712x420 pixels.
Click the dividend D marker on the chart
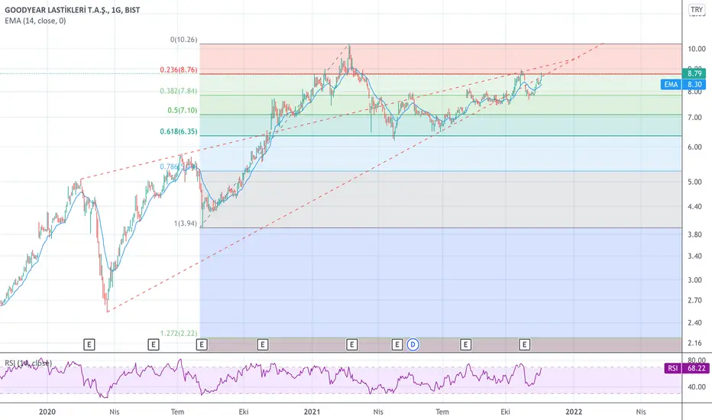(x=413, y=344)
